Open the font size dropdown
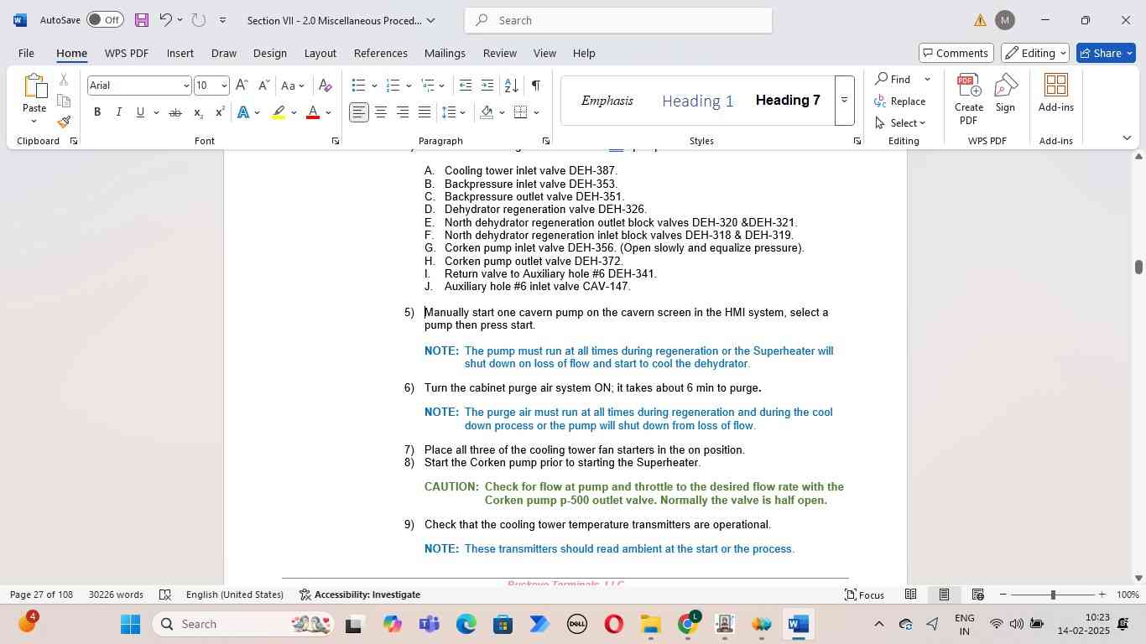1146x644 pixels. coord(224,86)
